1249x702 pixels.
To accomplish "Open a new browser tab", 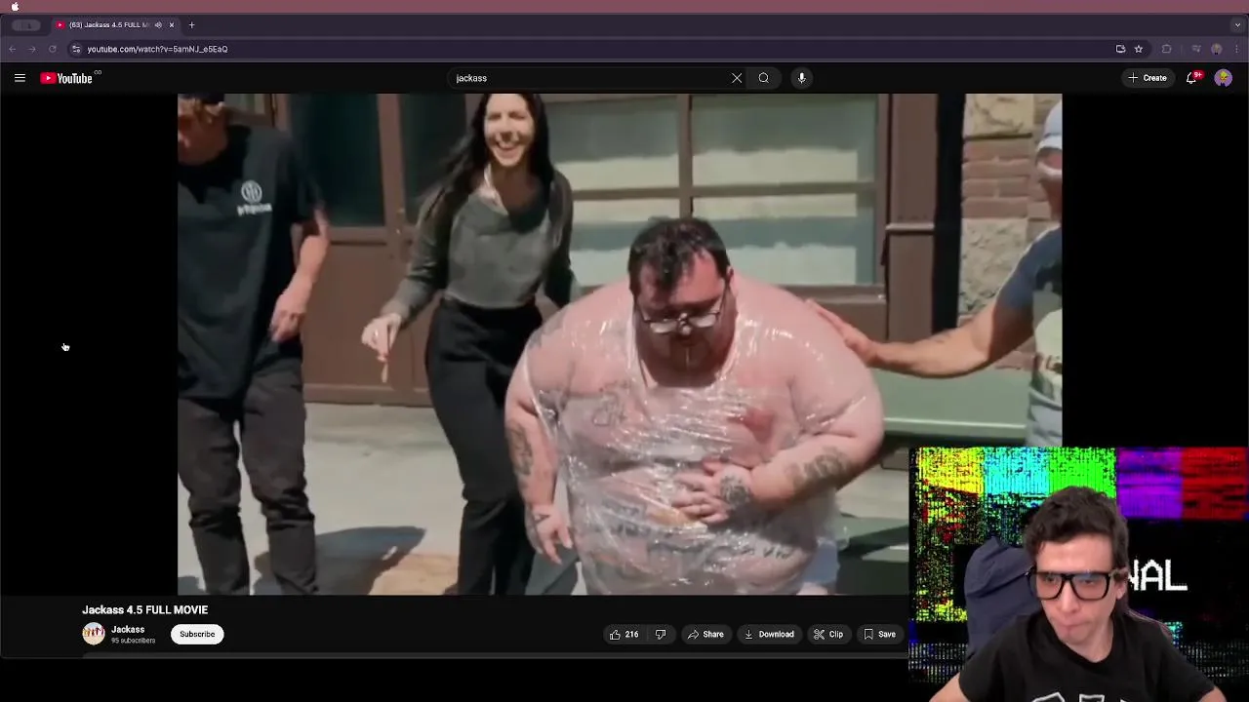I will (191, 24).
